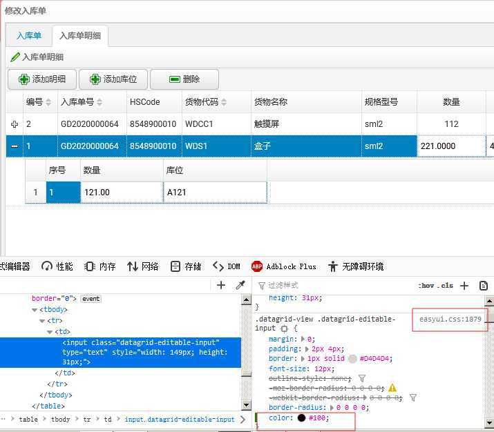
Task: Toggle the .cls class panel
Action: coord(446,286)
